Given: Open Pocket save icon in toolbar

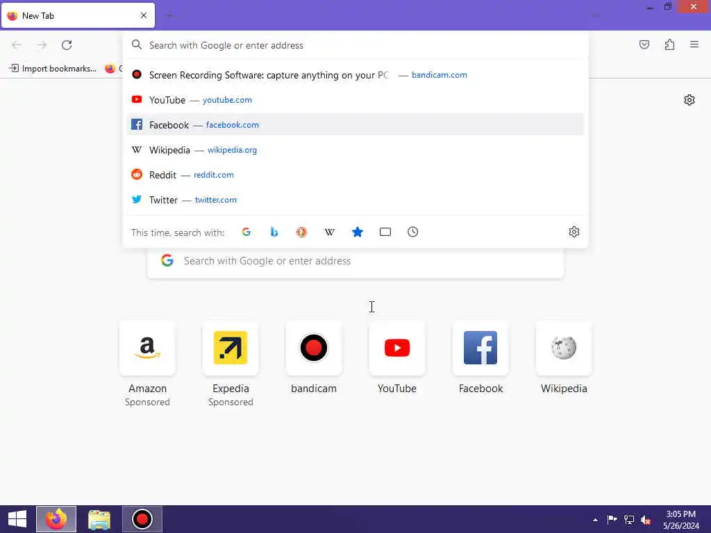Looking at the screenshot, I should point(644,44).
